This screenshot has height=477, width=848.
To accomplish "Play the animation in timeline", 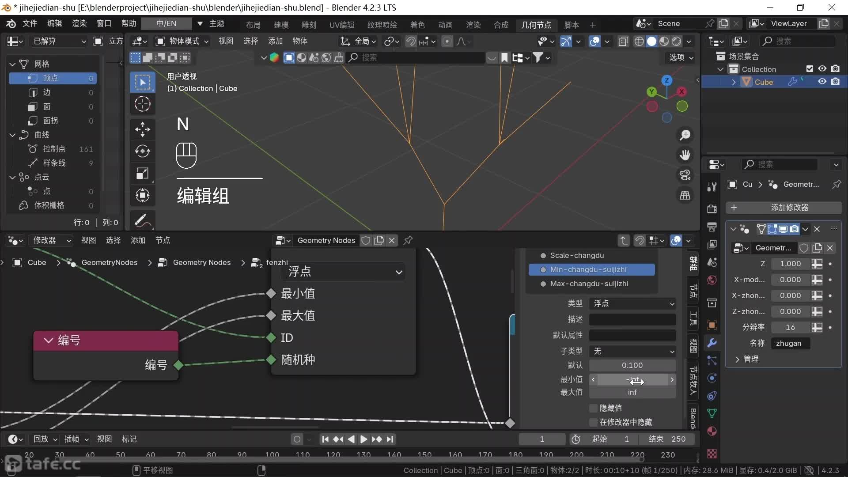I will pyautogui.click(x=363, y=439).
